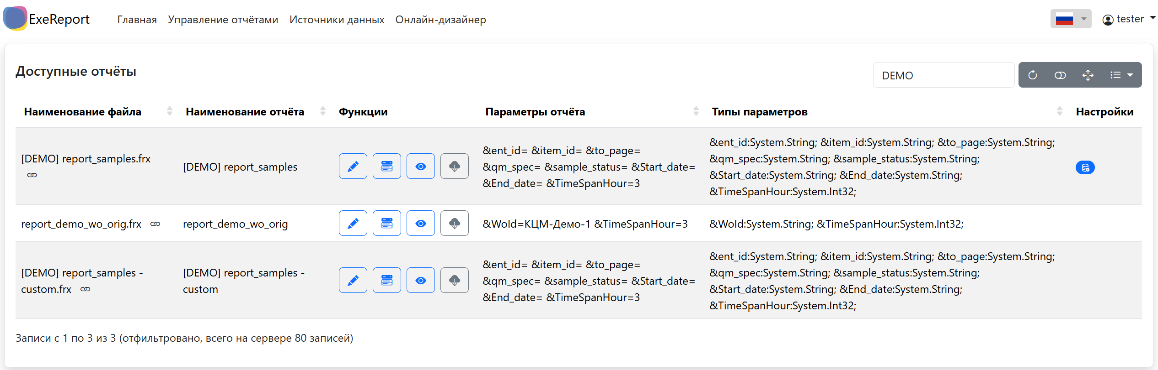Open the language flag dropdown
1158x370 pixels.
pos(1070,19)
